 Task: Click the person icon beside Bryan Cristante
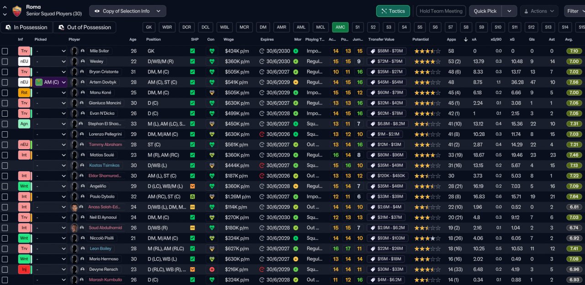pyautogui.click(x=82, y=72)
